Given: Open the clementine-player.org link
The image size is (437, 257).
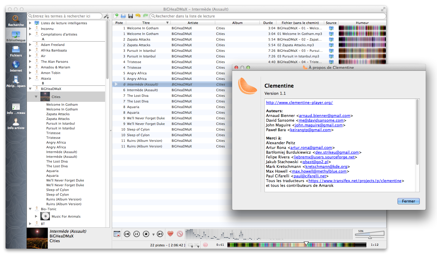Looking at the screenshot, I should [299, 103].
